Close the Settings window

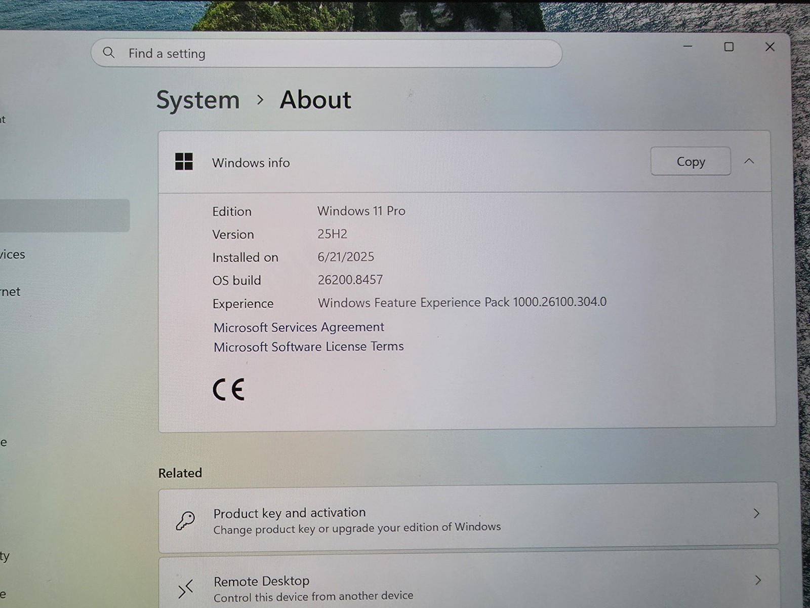pyautogui.click(x=770, y=47)
